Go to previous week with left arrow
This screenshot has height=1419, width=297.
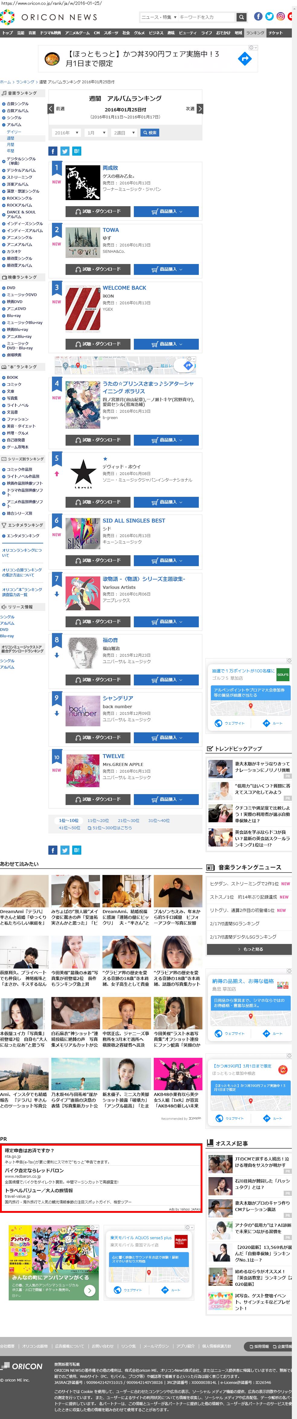pyautogui.click(x=50, y=109)
